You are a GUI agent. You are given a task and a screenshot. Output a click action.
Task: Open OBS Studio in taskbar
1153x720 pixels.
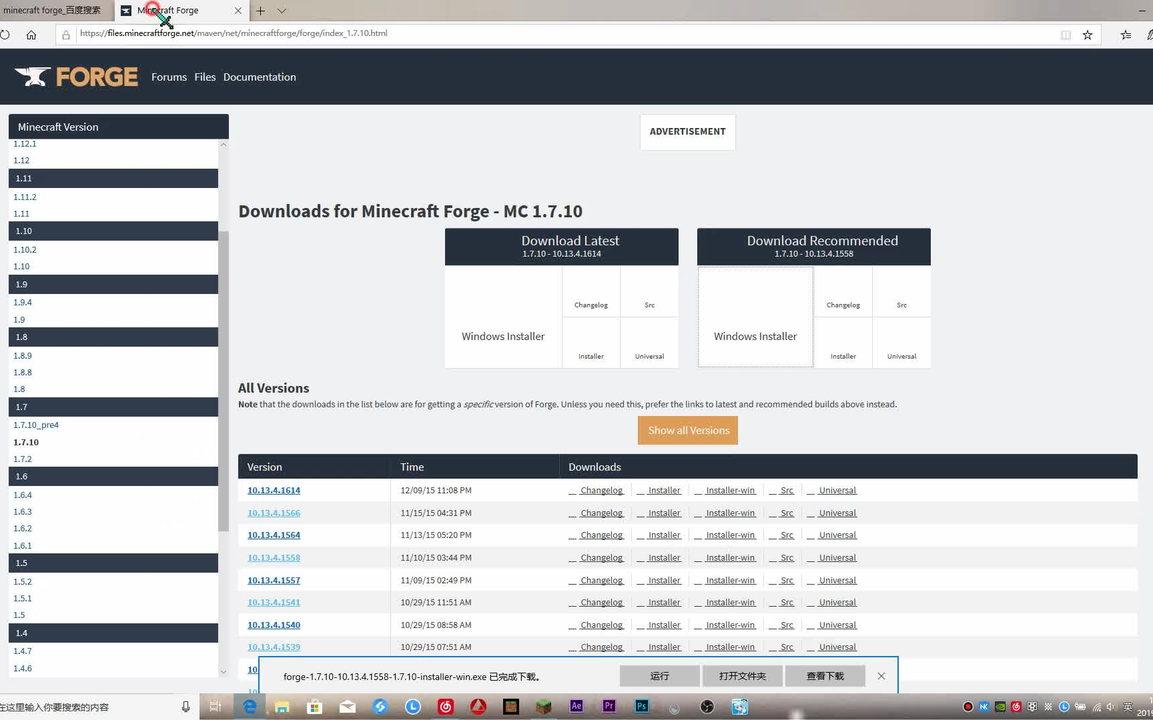pyautogui.click(x=707, y=707)
